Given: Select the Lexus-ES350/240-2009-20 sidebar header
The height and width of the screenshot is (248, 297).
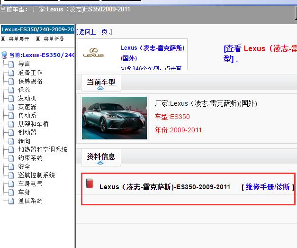Looking at the screenshot, I should 38,29.
